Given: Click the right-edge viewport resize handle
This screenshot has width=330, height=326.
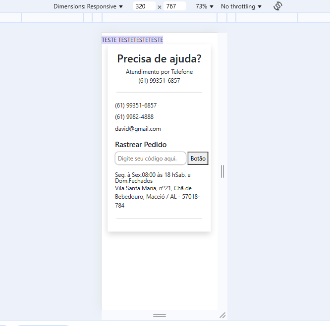Looking at the screenshot, I should pyautogui.click(x=222, y=171).
